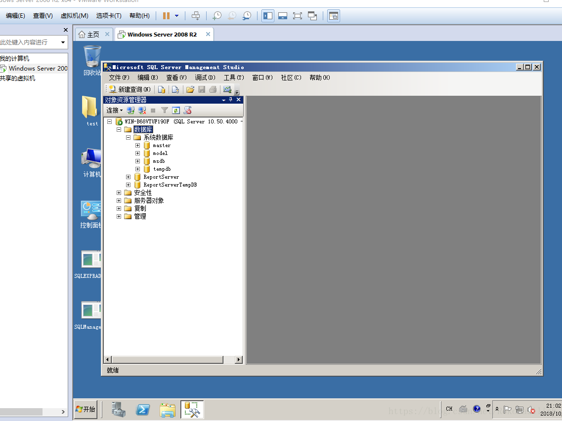Click the print icon in SSMS toolbar
Image resolution: width=562 pixels, height=421 pixels.
[x=213, y=89]
